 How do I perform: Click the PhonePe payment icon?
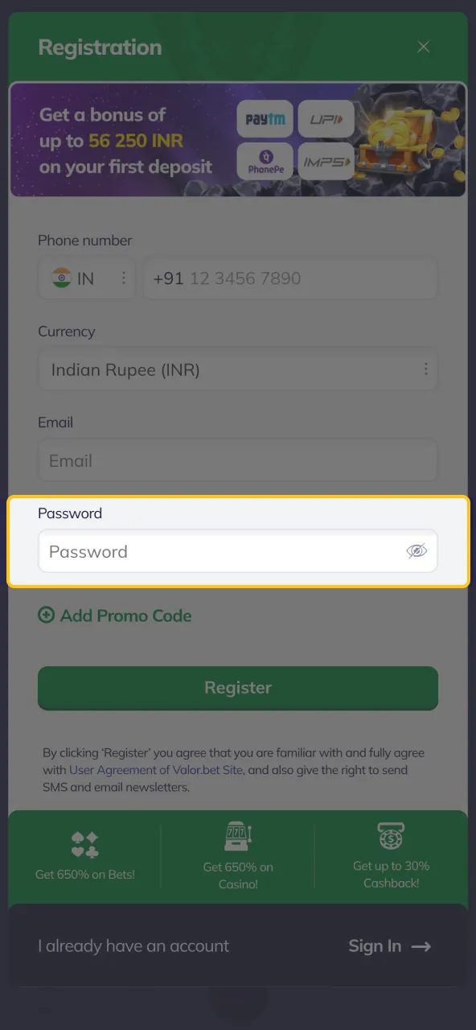tap(265, 161)
